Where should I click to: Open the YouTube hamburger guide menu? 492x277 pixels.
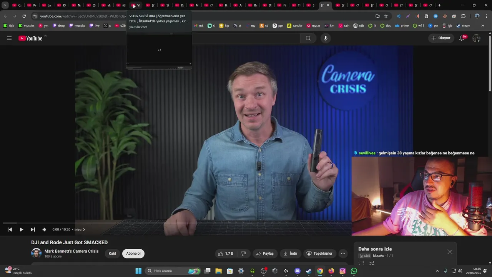9,38
